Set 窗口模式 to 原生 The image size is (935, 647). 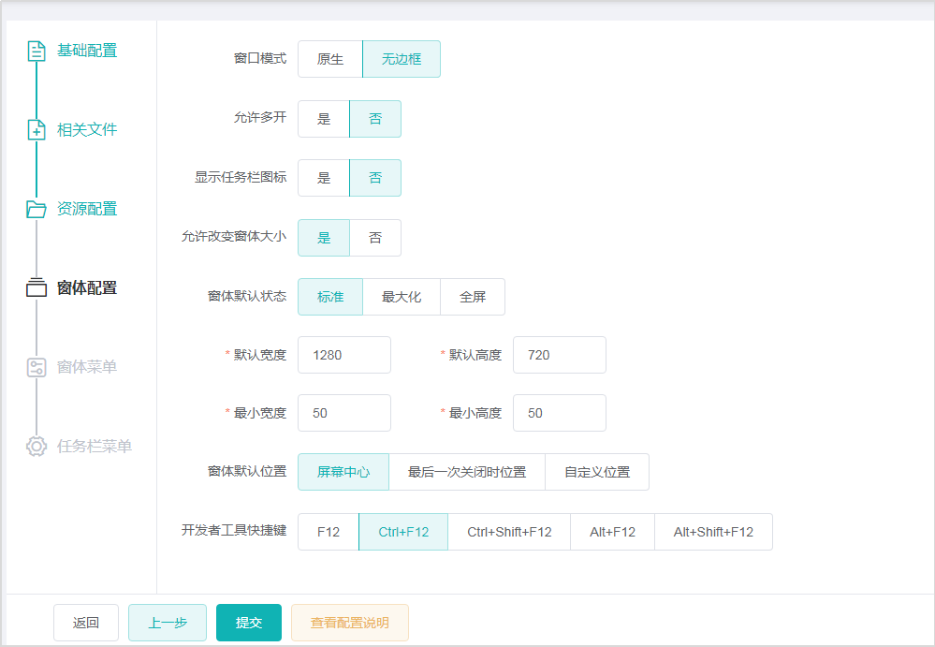330,59
